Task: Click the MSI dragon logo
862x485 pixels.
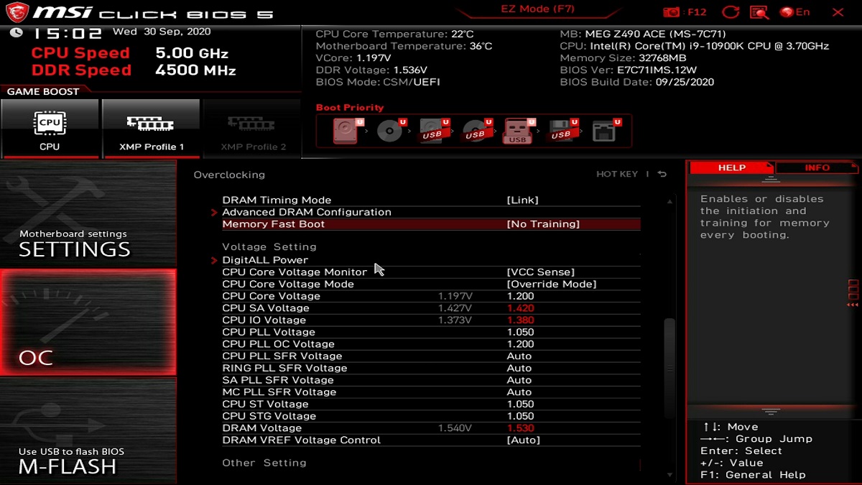Action: point(16,12)
